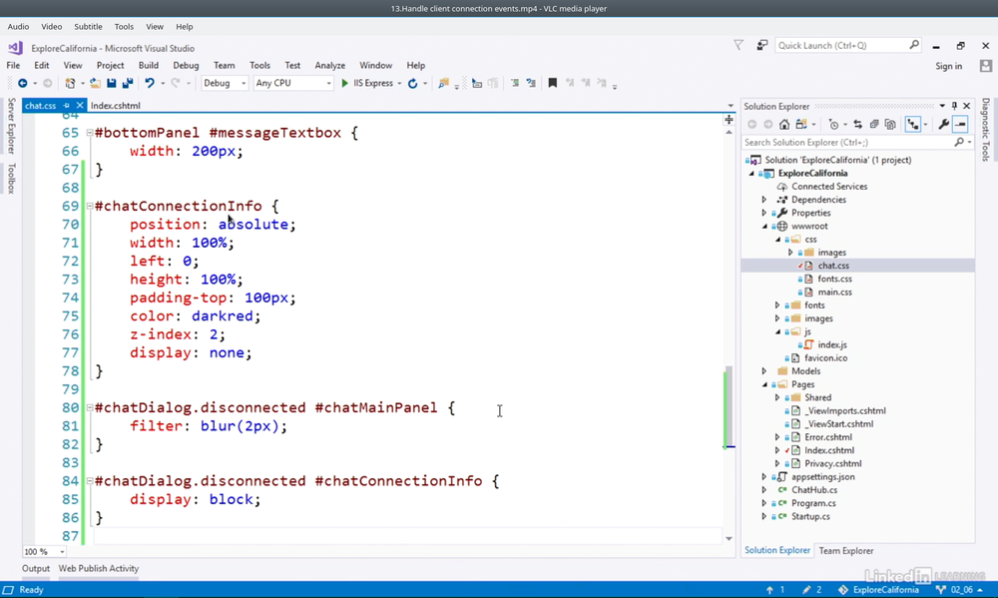998x598 pixels.
Task: Click the Navigate Backward arrow in toolbar
Action: tap(22, 84)
